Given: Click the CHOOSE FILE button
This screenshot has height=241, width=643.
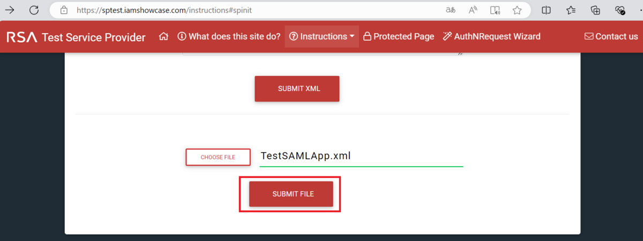Looking at the screenshot, I should click(x=218, y=157).
